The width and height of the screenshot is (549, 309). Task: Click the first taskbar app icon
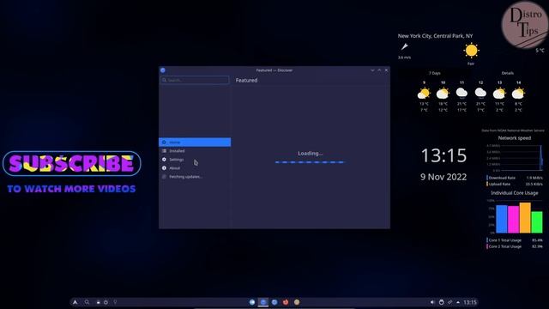pos(252,302)
